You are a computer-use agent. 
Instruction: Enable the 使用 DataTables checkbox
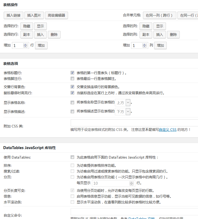tap(72, 157)
